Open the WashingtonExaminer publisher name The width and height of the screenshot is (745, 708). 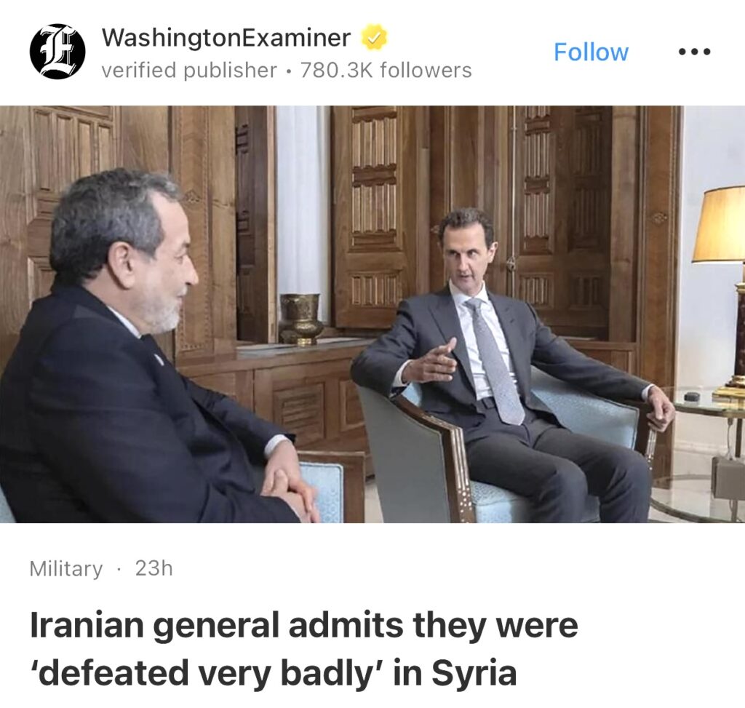226,38
